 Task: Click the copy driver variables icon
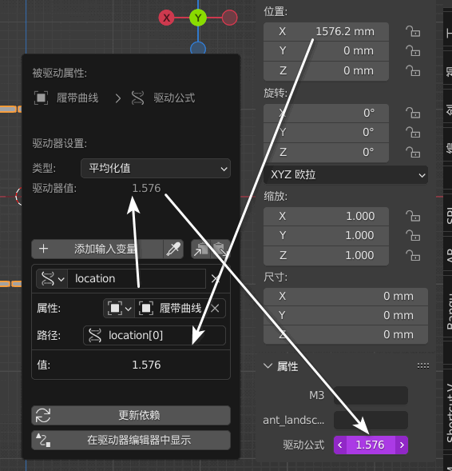[x=201, y=249]
